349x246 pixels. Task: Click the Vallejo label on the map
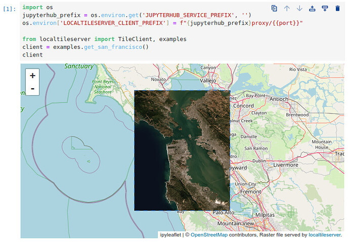click(208, 80)
